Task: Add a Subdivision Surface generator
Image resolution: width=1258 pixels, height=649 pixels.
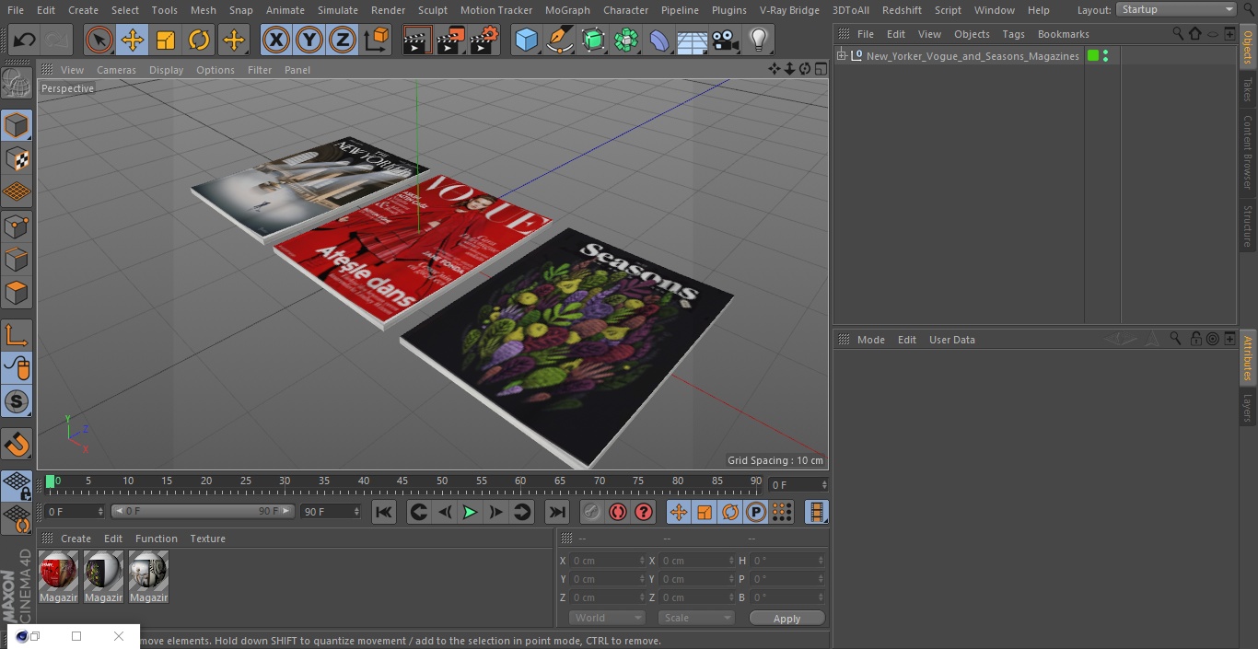Action: 593,40
